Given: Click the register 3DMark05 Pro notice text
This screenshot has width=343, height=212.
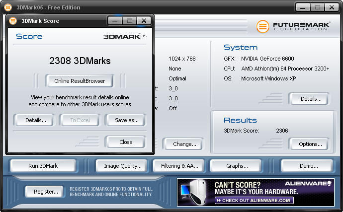Looking at the screenshot, I should click(111, 192).
